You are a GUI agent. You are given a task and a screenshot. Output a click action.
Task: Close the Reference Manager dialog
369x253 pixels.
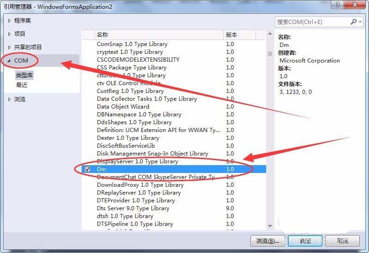point(355,5)
